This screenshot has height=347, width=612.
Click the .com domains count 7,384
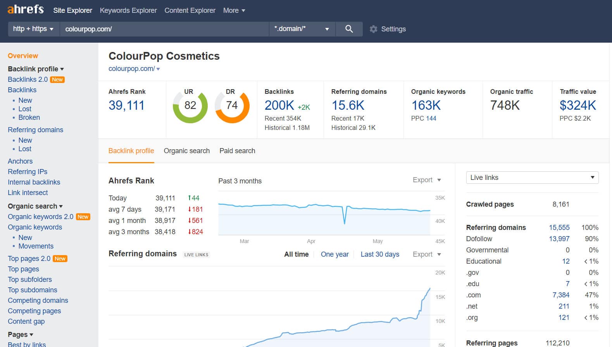tap(561, 295)
